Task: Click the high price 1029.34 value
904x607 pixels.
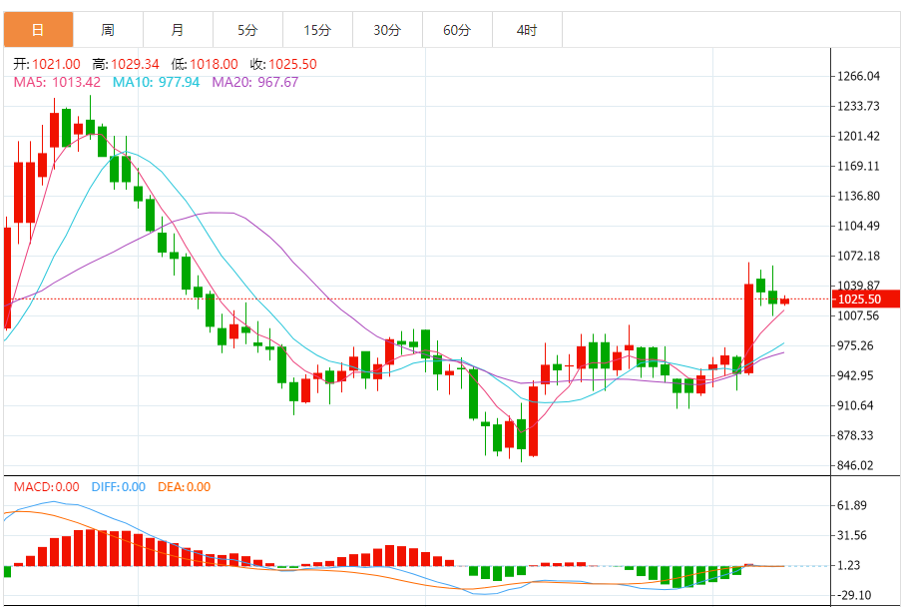Action: (x=135, y=64)
